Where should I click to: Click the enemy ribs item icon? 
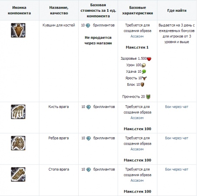pos(18,143)
